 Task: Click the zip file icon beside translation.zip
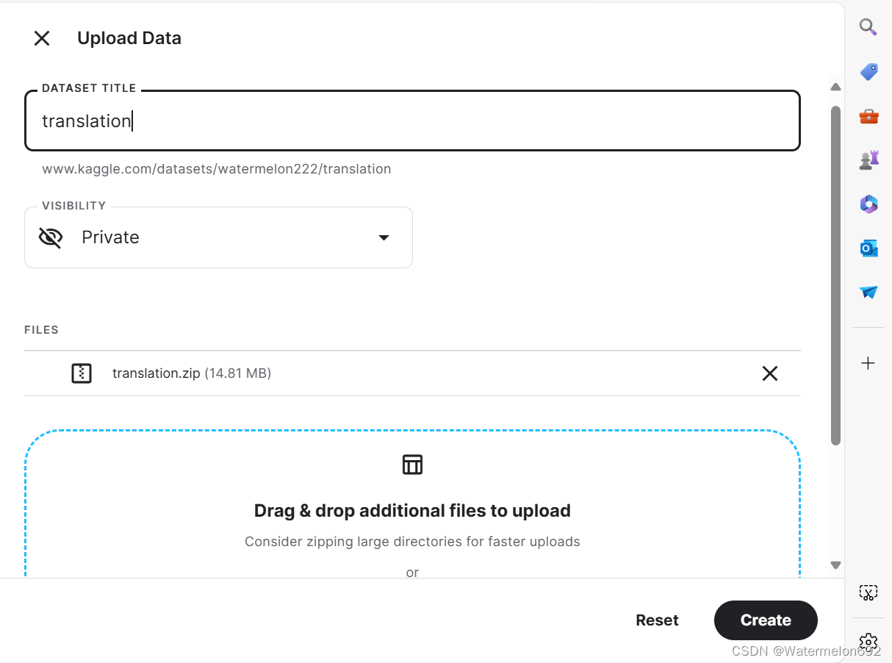pos(82,373)
